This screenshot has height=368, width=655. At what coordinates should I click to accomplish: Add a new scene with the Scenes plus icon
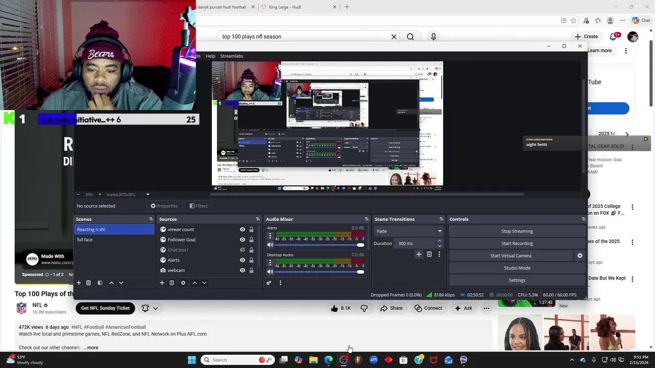click(x=79, y=283)
